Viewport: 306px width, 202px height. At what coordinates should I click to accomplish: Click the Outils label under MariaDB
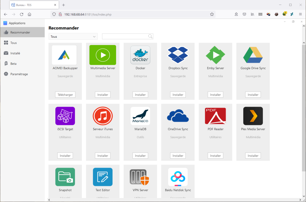click(140, 137)
